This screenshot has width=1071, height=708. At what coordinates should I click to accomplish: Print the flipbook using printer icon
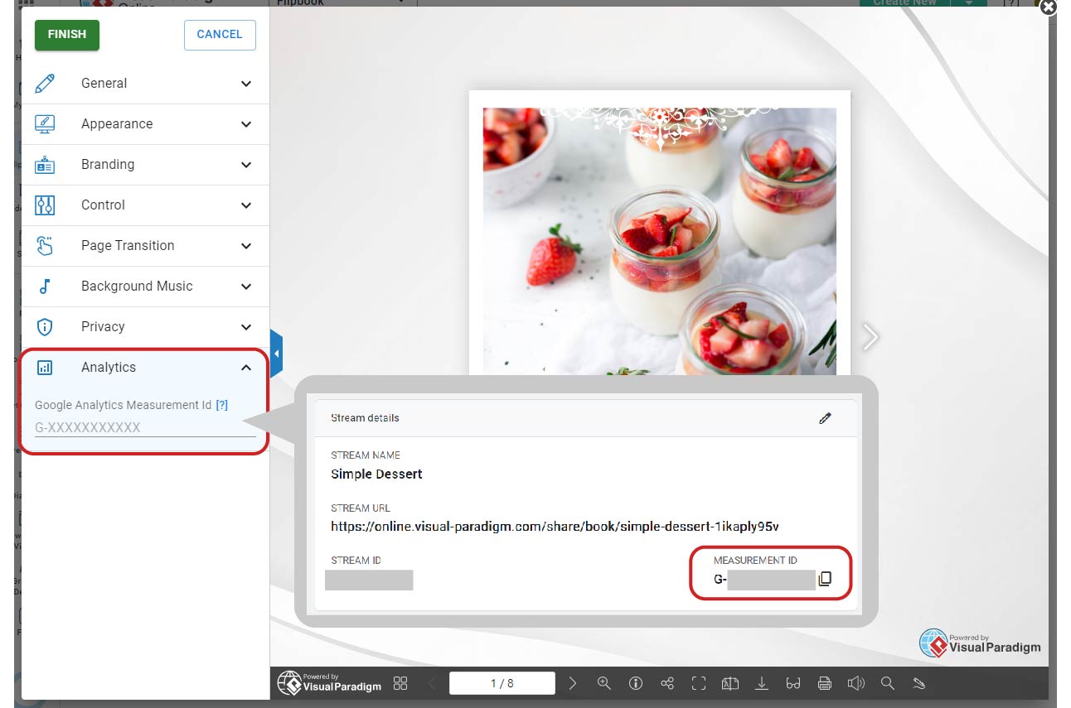[825, 683]
